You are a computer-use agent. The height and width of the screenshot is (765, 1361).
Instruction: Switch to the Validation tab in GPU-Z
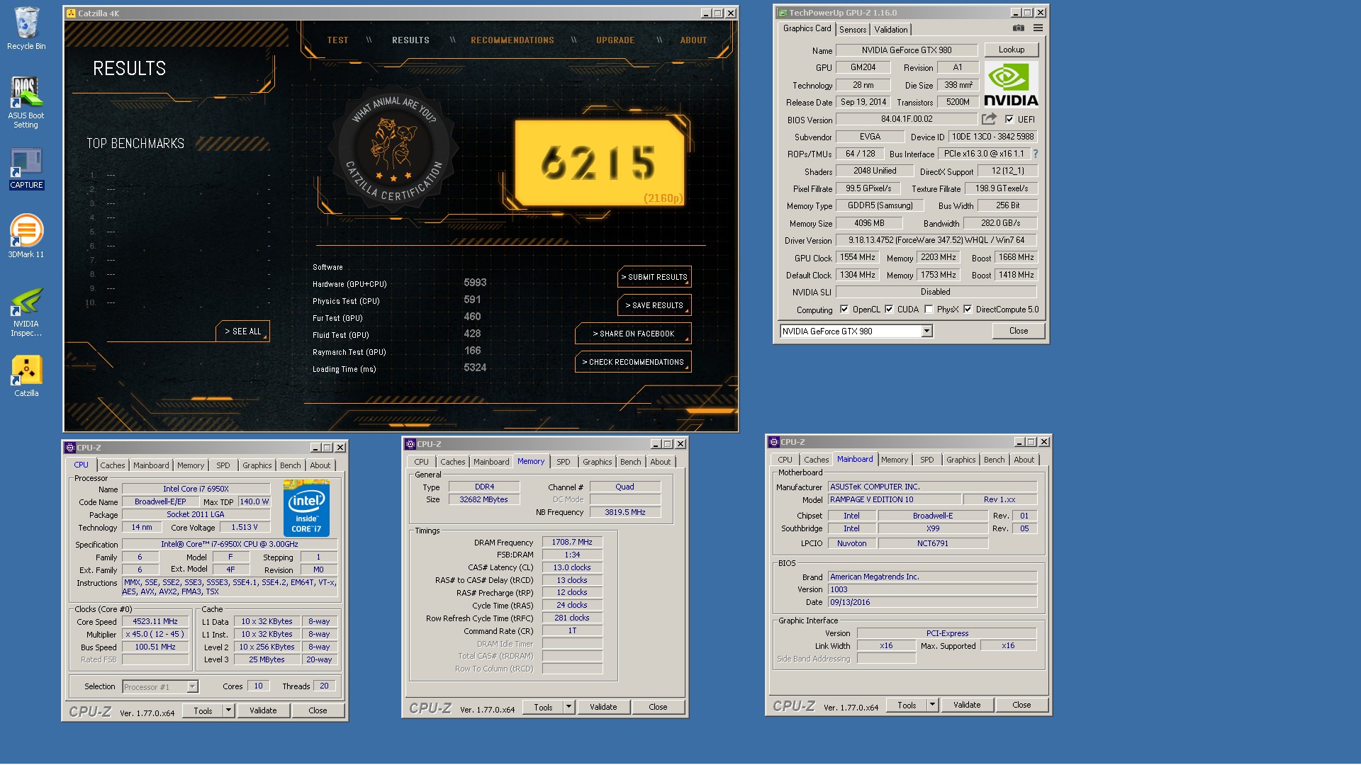click(x=890, y=29)
